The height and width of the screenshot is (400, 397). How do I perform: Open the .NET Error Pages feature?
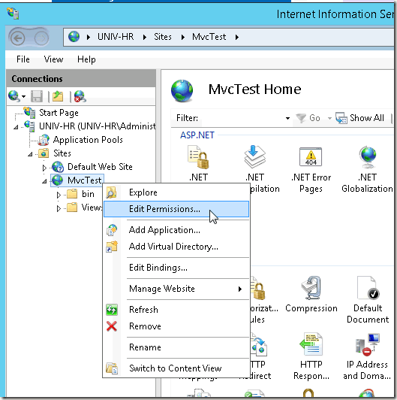click(311, 169)
